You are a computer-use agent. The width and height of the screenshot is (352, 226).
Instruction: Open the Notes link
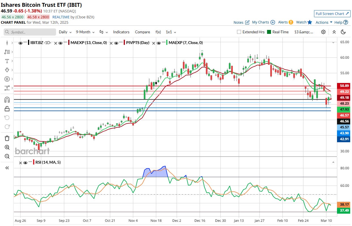pyautogui.click(x=238, y=22)
